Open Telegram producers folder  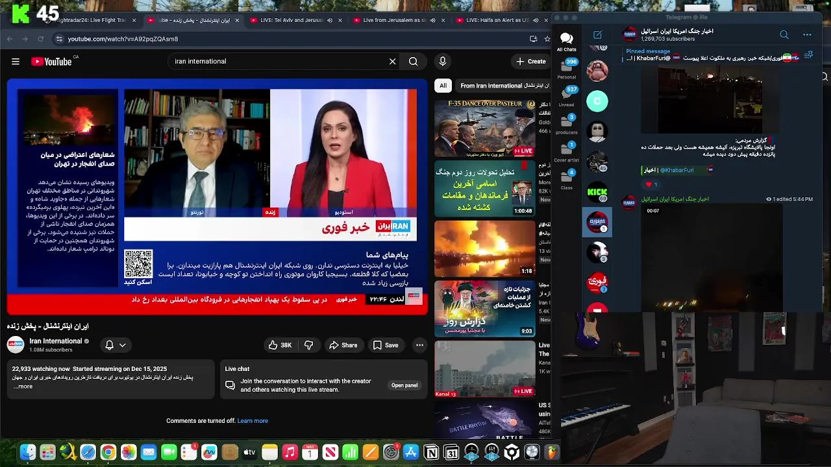pyautogui.click(x=567, y=124)
